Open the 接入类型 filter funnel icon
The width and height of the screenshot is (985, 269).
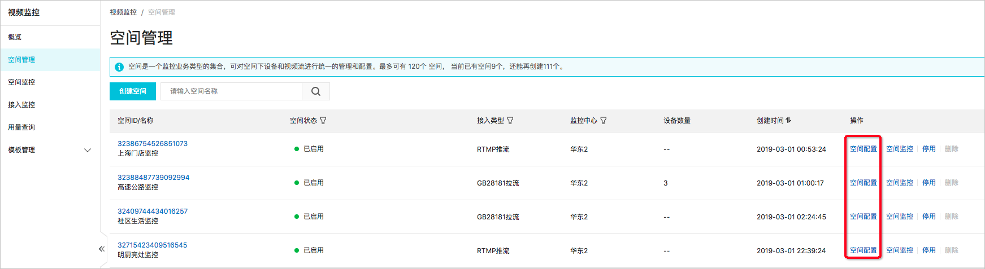[x=510, y=121]
